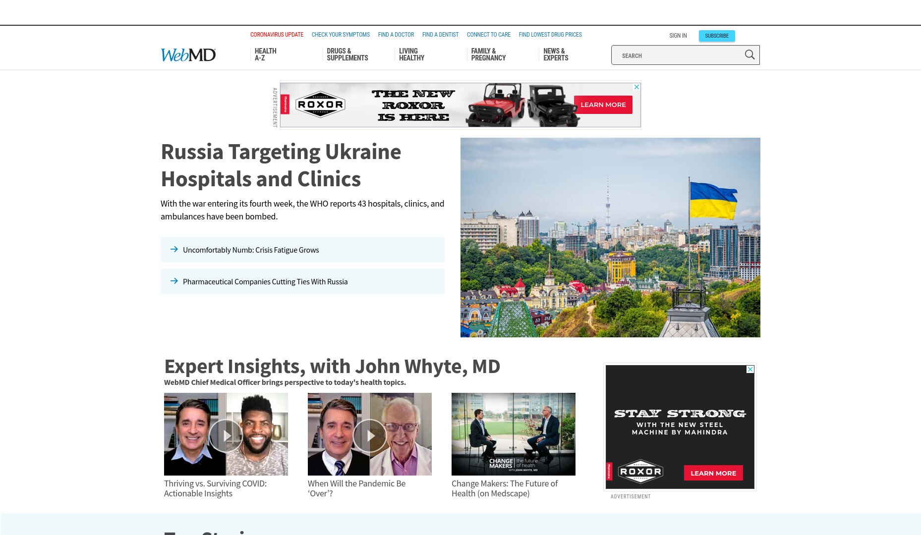This screenshot has height=535, width=921.
Task: Open the Coronavirus Update link
Action: pyautogui.click(x=277, y=35)
